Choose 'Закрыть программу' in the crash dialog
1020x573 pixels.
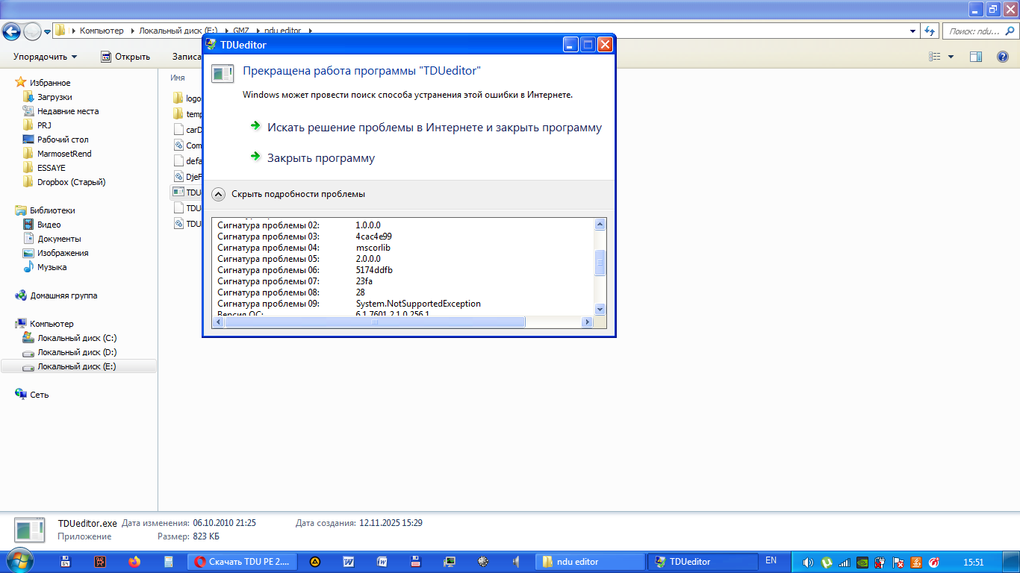(321, 158)
